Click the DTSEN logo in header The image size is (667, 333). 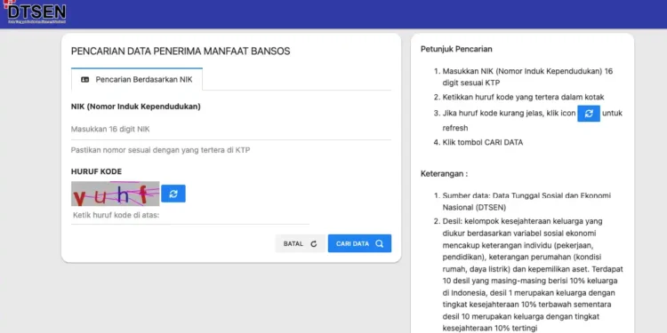pos(35,12)
